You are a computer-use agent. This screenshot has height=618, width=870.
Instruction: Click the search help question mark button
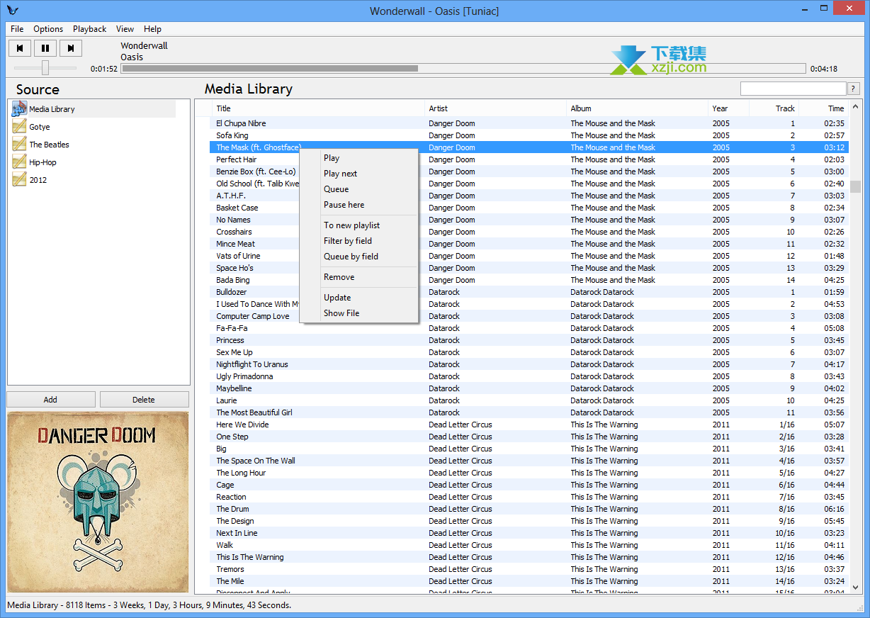(x=854, y=89)
